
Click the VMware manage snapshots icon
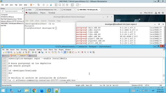[51, 5]
